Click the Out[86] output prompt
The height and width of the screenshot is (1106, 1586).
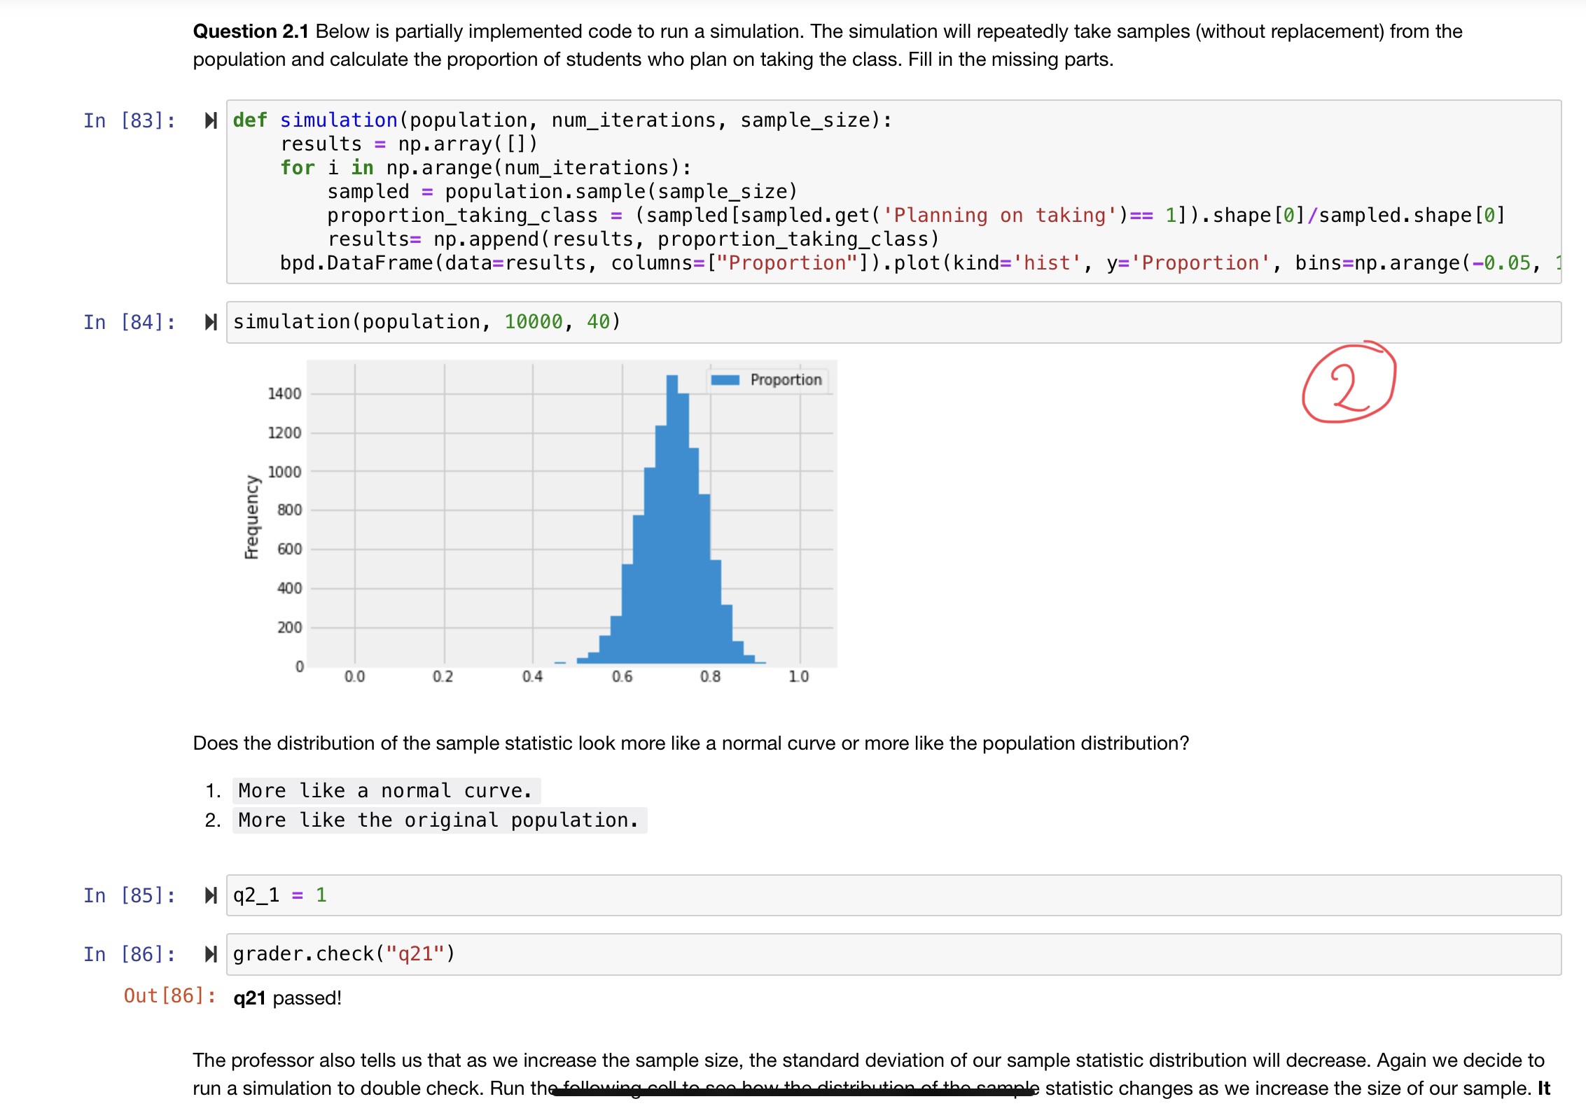[x=169, y=996]
